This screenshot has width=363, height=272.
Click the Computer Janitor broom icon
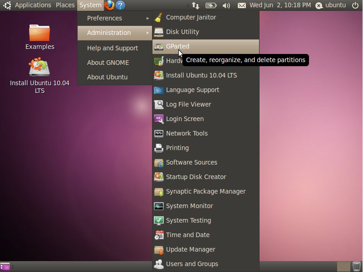(158, 18)
